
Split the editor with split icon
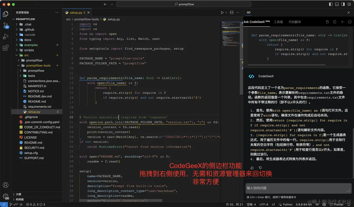[232, 13]
